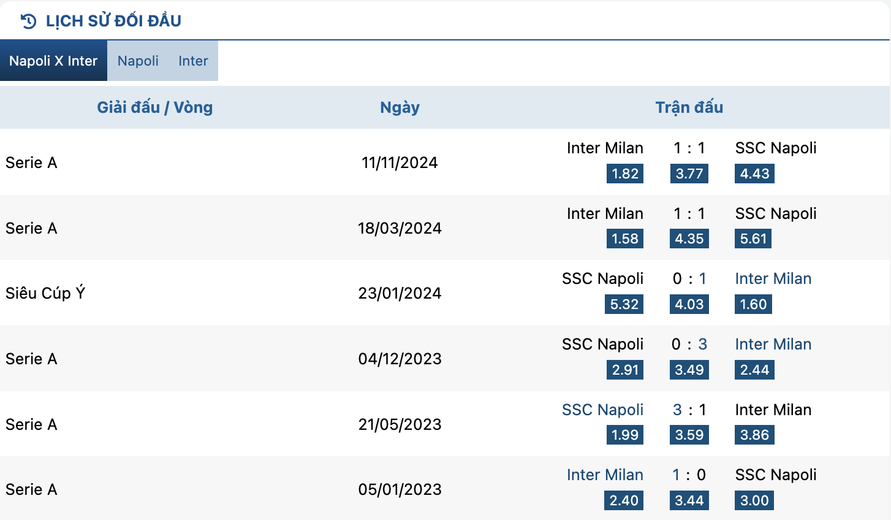
Task: Click Inter Milan in the 04/12/2023 match
Action: 773,344
